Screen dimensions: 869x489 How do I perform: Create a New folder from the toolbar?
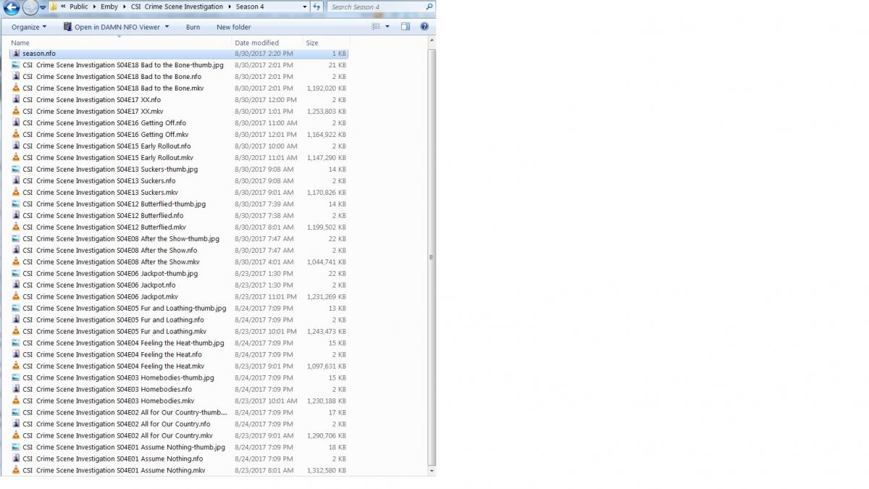(x=233, y=27)
